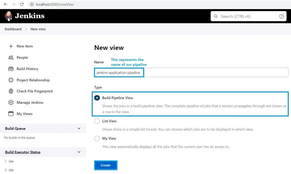
Task: Open Project Relationship from the sidebar
Action: 33,80
